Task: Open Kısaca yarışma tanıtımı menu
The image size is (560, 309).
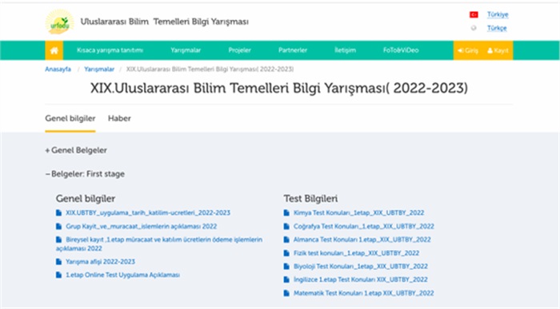Action: coord(110,50)
